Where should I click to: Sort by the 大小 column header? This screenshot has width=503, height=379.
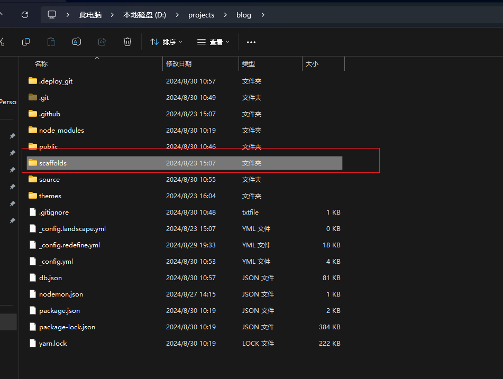[312, 63]
